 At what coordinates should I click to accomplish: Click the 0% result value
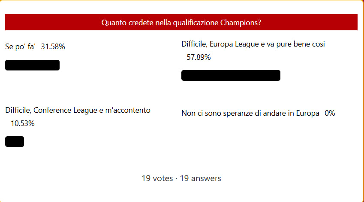[x=330, y=113]
